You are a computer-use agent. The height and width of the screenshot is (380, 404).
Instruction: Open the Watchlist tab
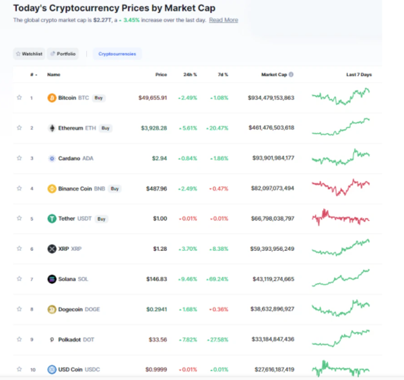pyautogui.click(x=29, y=54)
